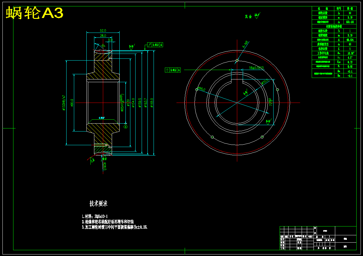Click value "4.6°" in parameter table
This screenshot has width=363, height=256.
[350, 58]
